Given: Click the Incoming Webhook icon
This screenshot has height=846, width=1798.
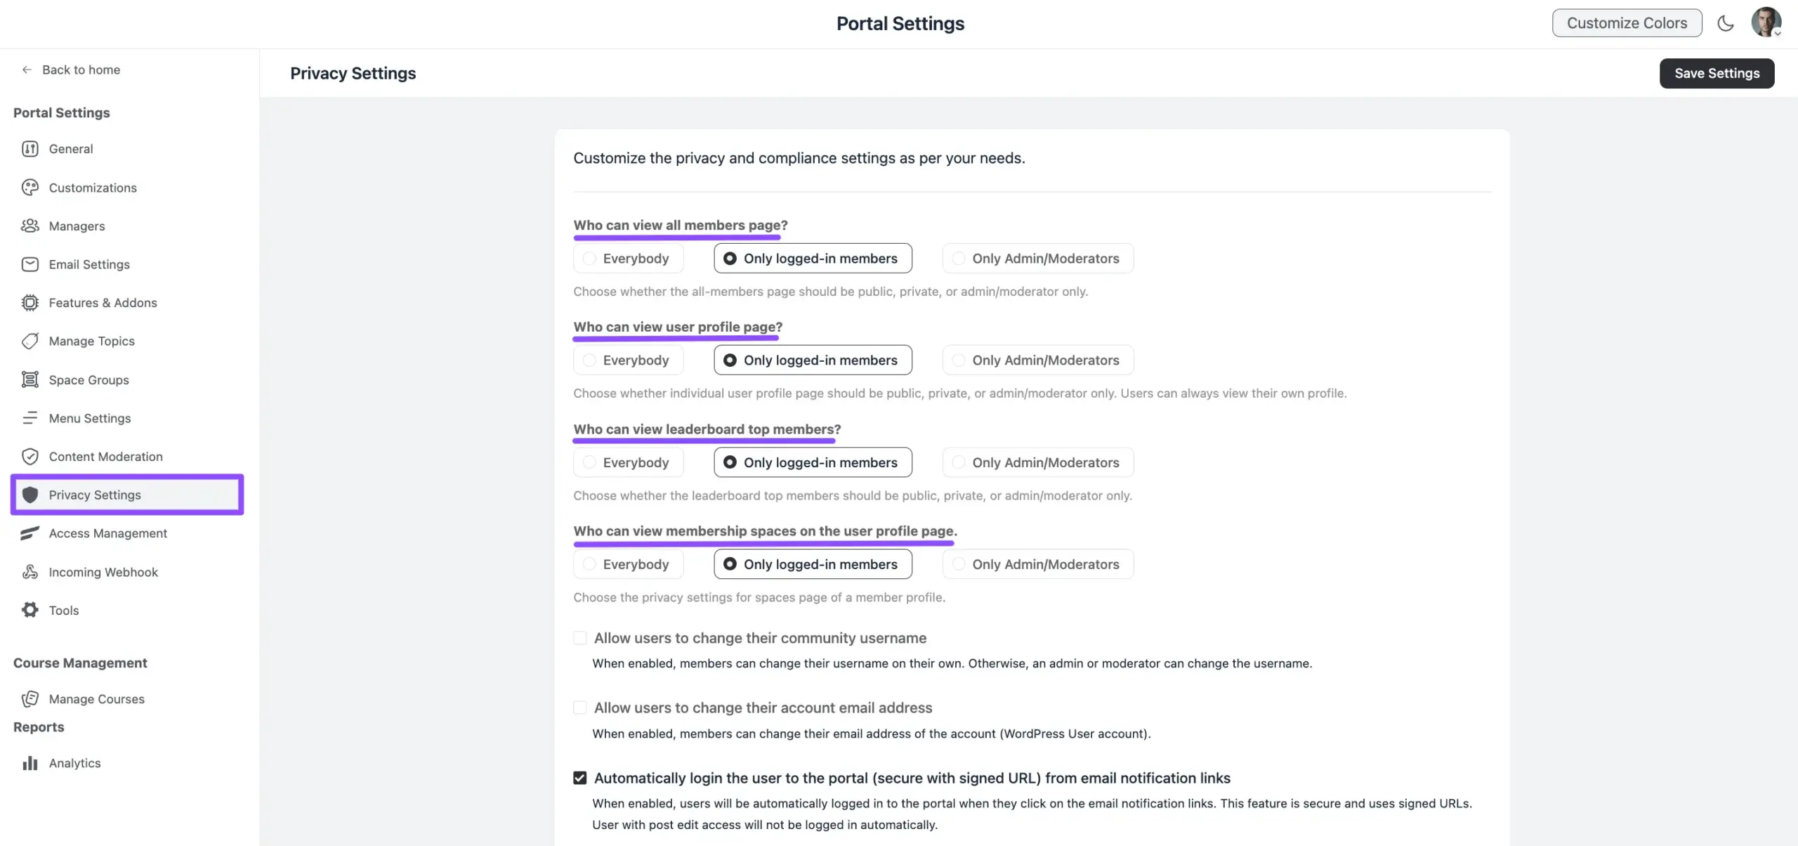Looking at the screenshot, I should (29, 572).
